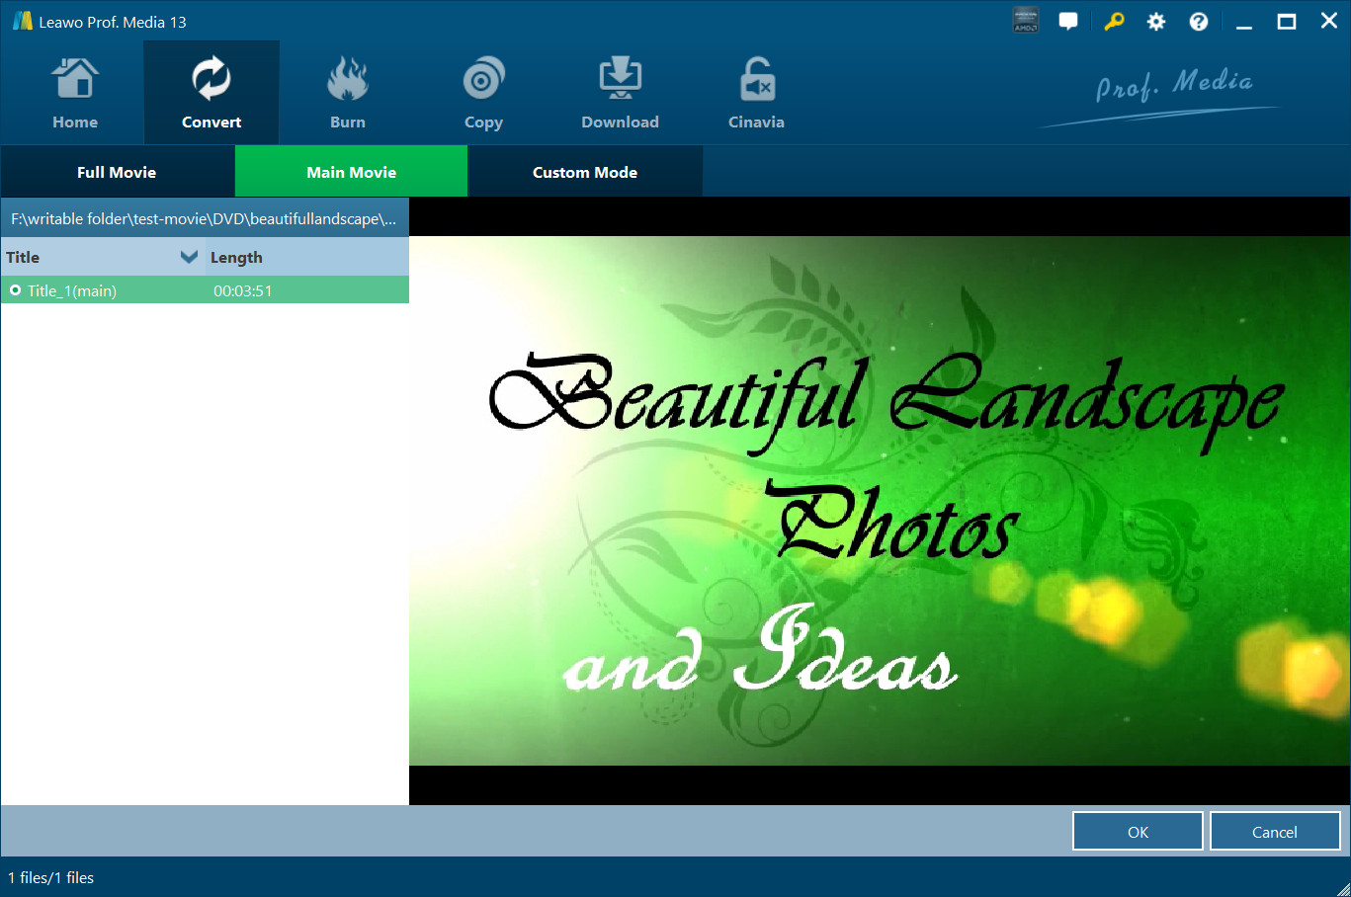Image resolution: width=1351 pixels, height=897 pixels.
Task: Open the Cinavia removal module
Action: tap(756, 94)
